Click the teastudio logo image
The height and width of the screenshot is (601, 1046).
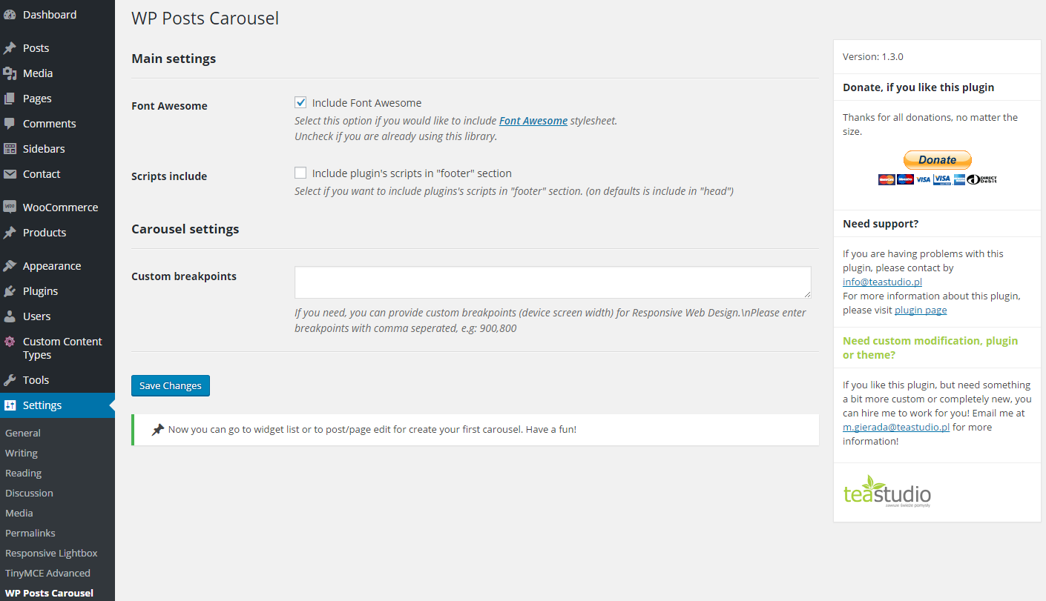[887, 491]
